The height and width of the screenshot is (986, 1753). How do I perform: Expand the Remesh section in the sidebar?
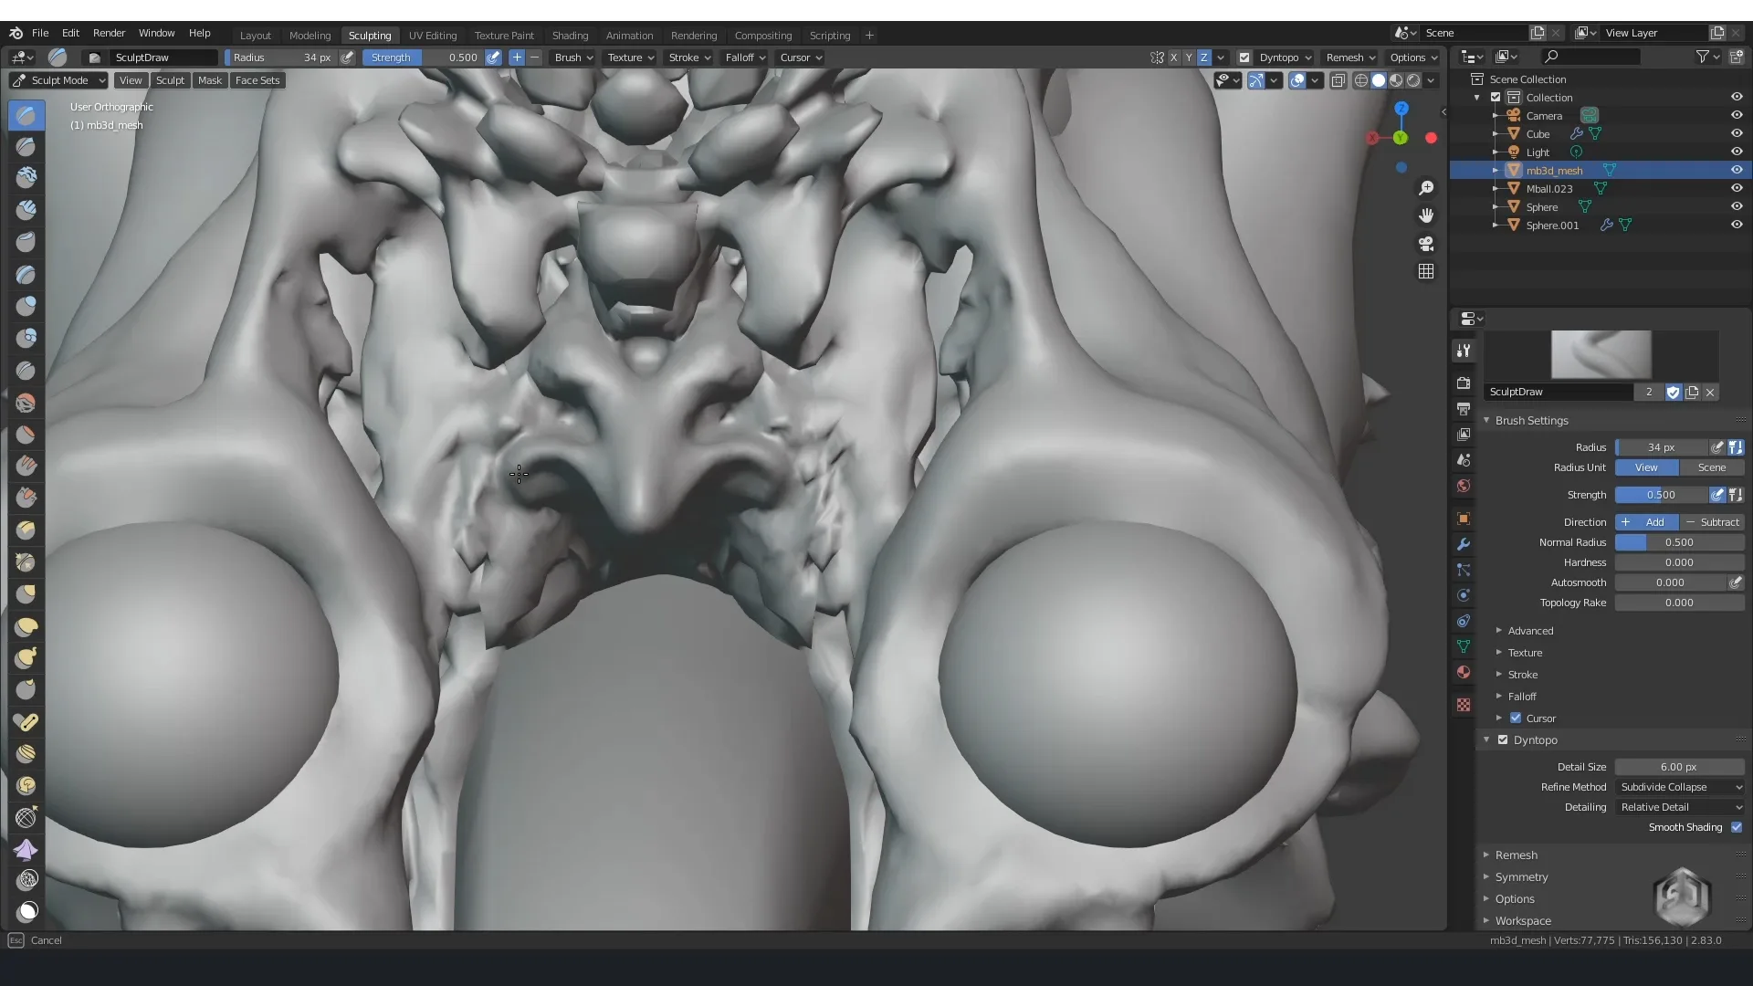[1518, 855]
